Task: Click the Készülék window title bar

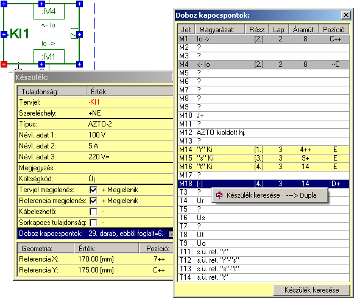Action: click(x=94, y=77)
